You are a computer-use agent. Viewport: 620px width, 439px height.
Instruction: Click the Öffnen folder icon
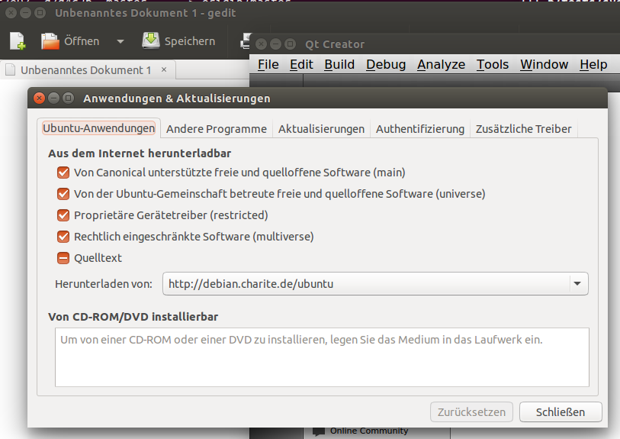(x=50, y=41)
